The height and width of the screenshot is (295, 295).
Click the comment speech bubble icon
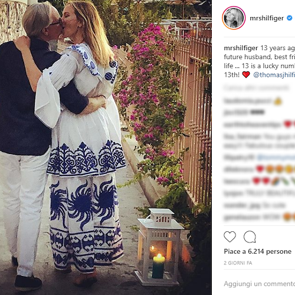click(250, 237)
